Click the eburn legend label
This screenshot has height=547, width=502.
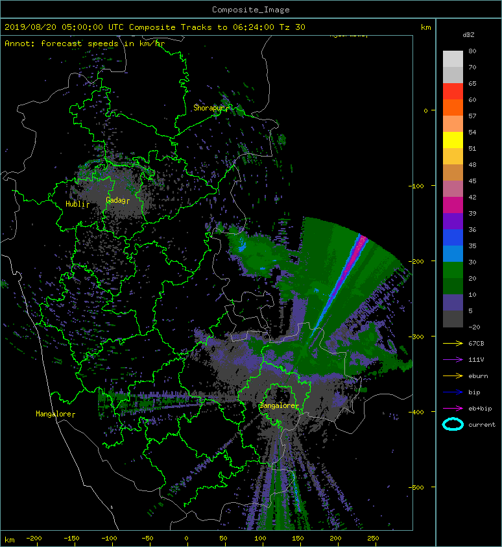click(478, 376)
